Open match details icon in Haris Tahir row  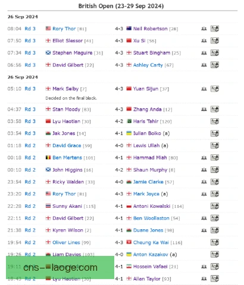[x=215, y=121]
